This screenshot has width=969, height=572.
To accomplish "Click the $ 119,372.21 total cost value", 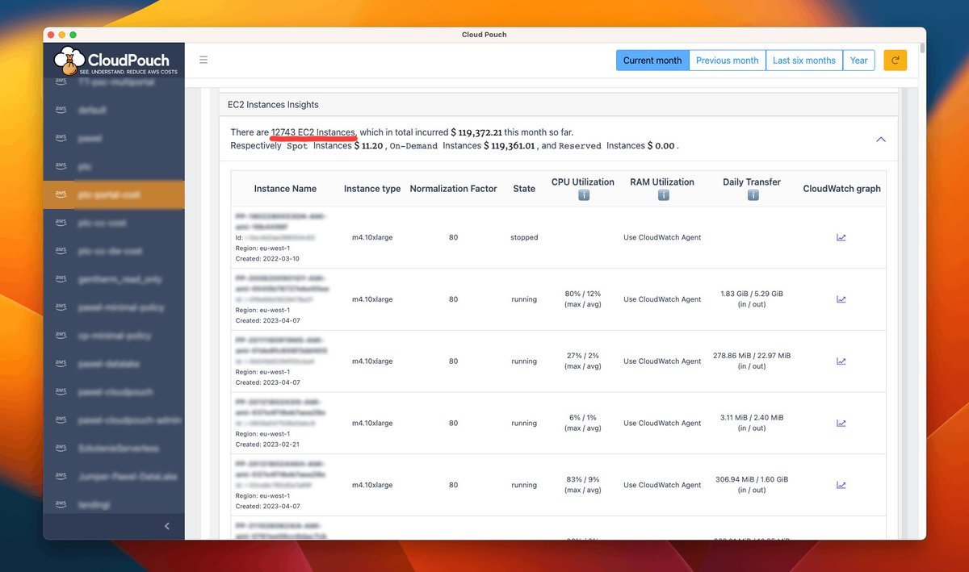I will coord(476,132).
